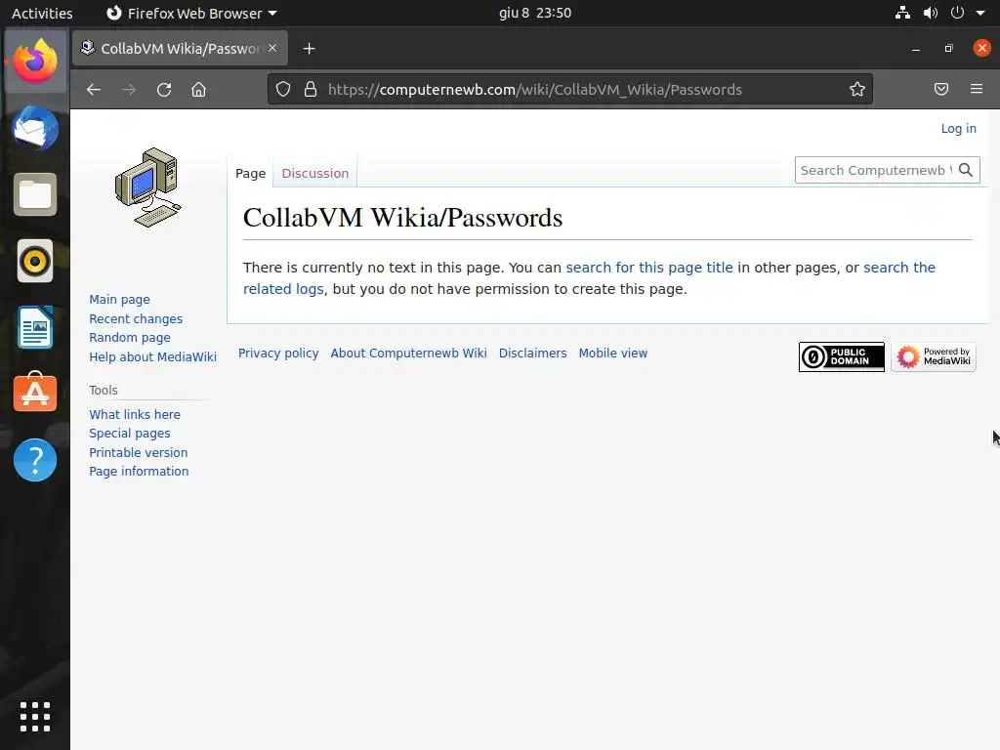Click 'search the related logs' link

coord(589,278)
